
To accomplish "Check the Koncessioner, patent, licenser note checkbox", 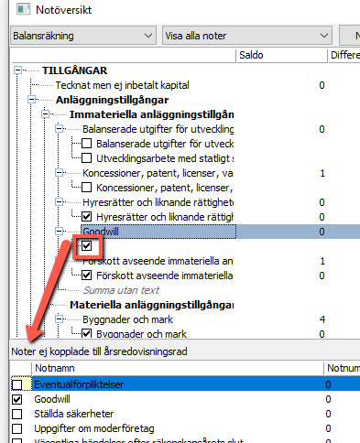I will coord(87,188).
